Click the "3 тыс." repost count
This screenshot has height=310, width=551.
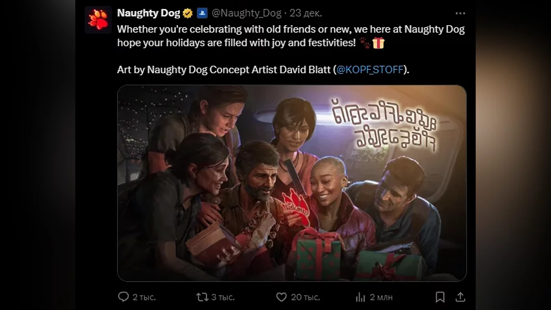(223, 298)
